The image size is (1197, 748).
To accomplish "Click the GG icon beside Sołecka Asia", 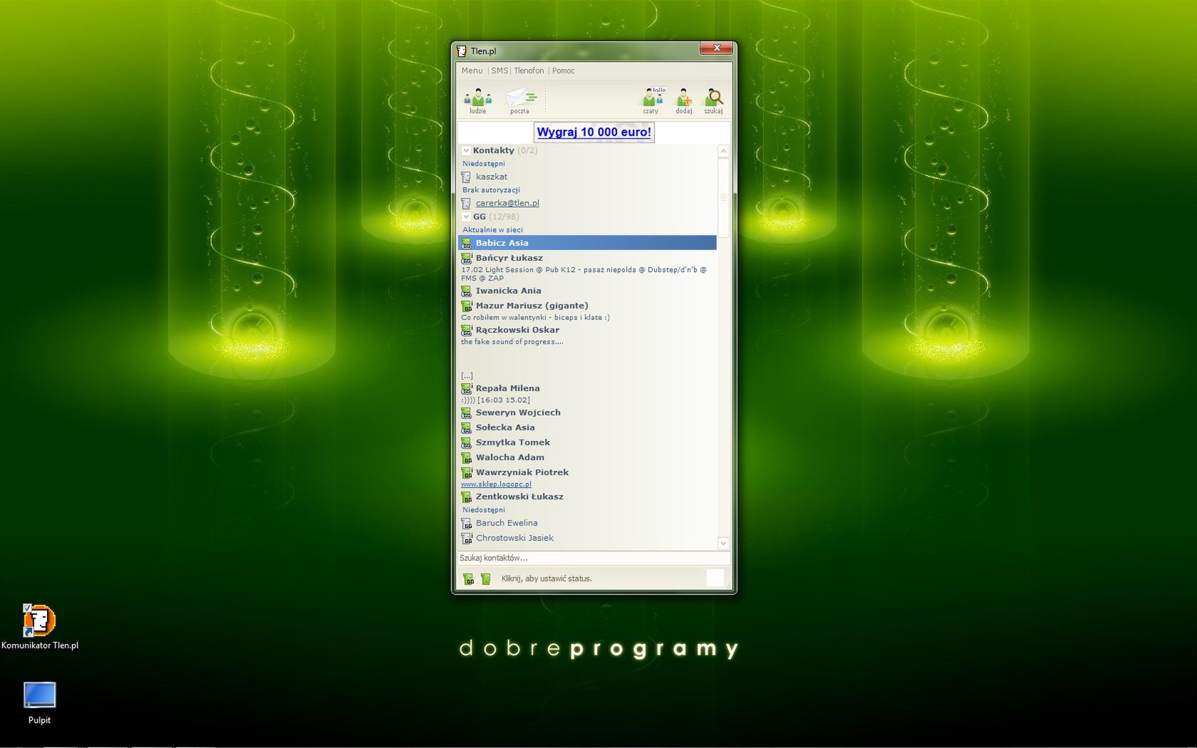I will pos(467,427).
